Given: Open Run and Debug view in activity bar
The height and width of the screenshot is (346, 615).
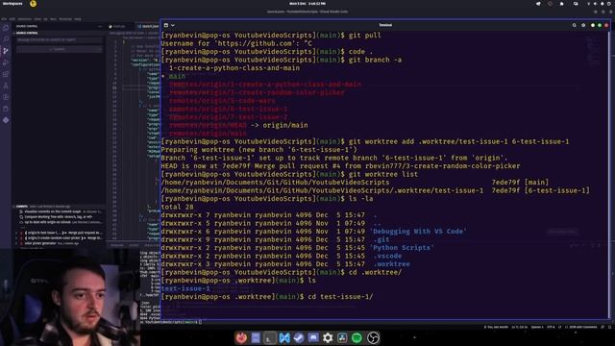Looking at the screenshot, I should coord(6,62).
